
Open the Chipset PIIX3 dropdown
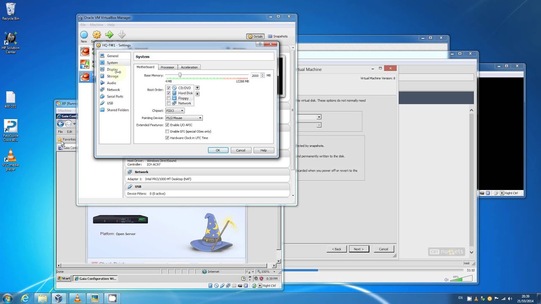(175, 111)
